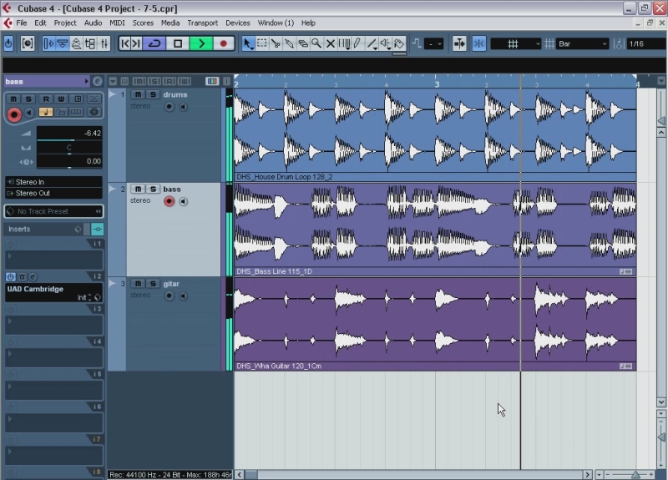Open the Mixer icon
The height and width of the screenshot is (480, 668).
pos(104,43)
